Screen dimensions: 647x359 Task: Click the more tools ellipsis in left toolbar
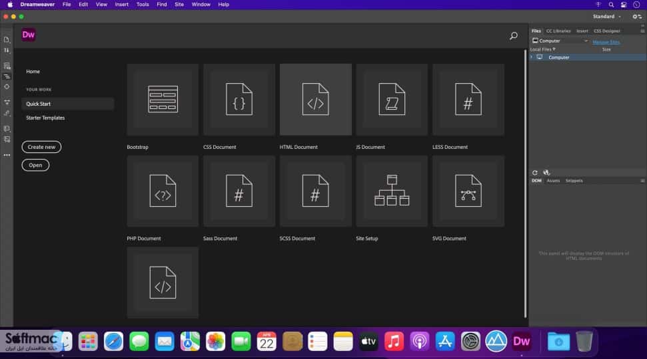click(7, 155)
